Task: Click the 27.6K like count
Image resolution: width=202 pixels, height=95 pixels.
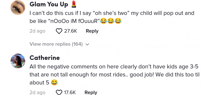Action: pyautogui.click(x=70, y=31)
